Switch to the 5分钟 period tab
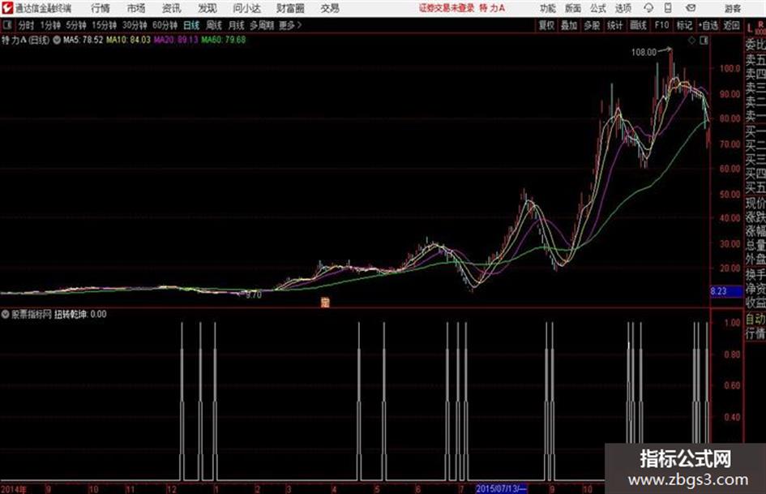The height and width of the screenshot is (494, 766). [76, 25]
